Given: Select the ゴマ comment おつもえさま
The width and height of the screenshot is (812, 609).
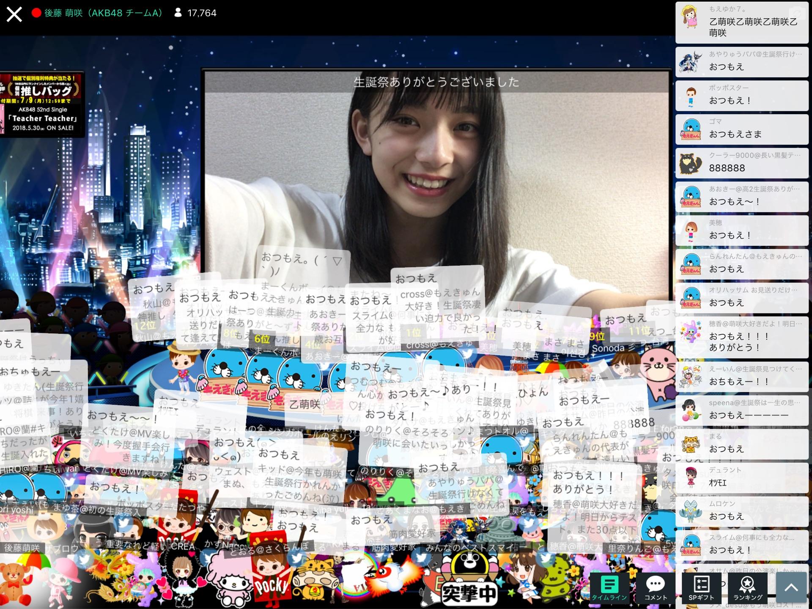Looking at the screenshot, I should [741, 129].
